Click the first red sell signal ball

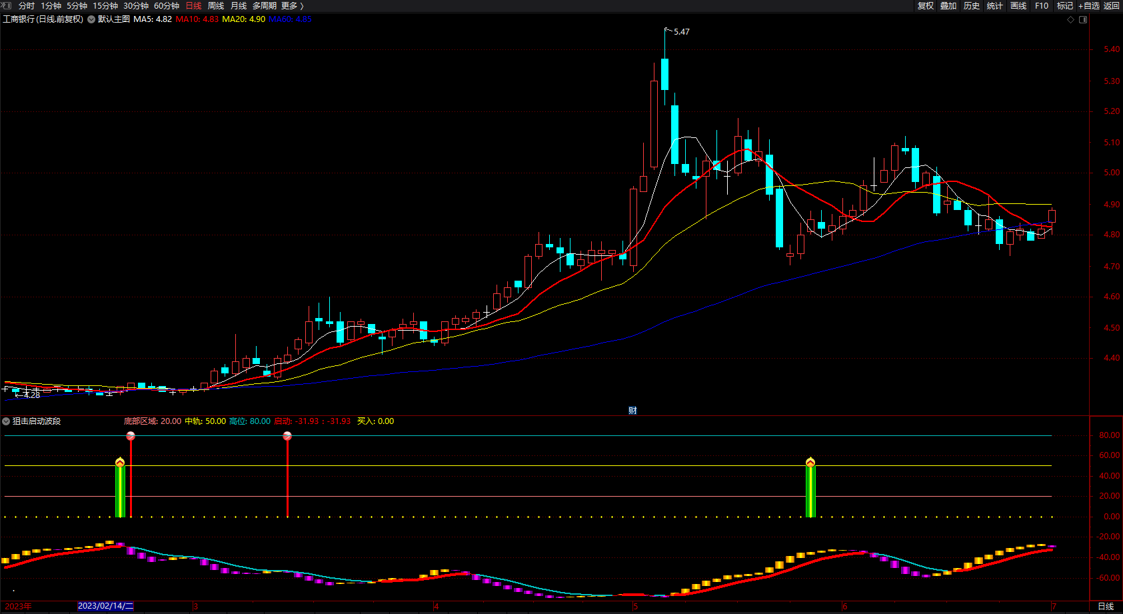click(x=131, y=436)
